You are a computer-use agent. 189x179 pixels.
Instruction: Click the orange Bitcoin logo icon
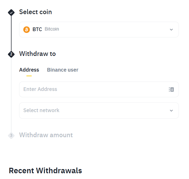pyautogui.click(x=27, y=30)
